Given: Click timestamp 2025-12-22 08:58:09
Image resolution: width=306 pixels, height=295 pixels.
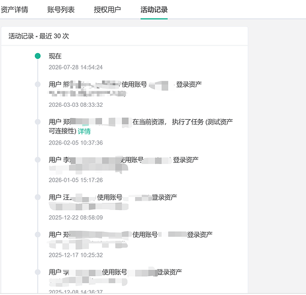Looking at the screenshot, I should point(75,217).
